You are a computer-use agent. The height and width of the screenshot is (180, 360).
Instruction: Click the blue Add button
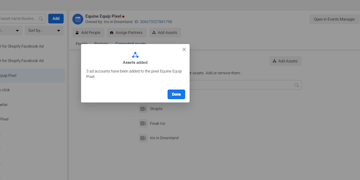pos(56,19)
